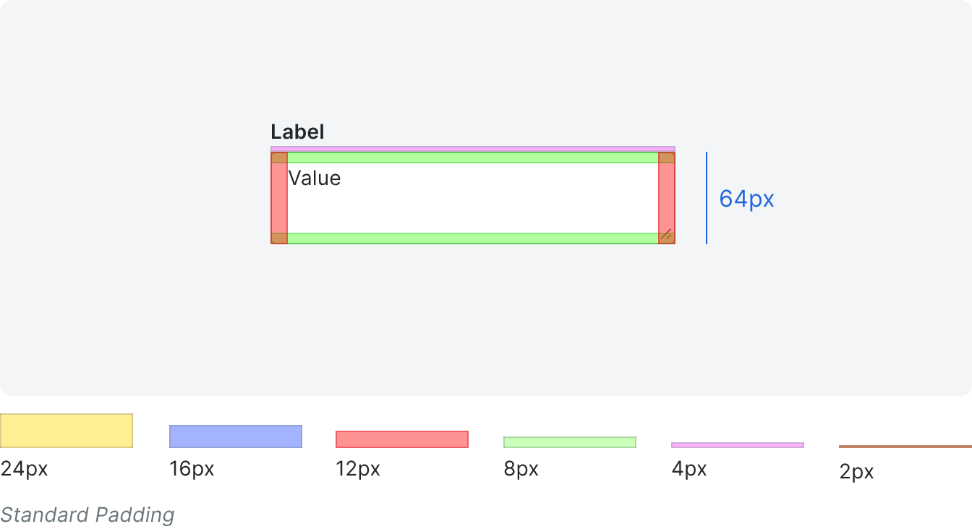The width and height of the screenshot is (972, 529).
Task: Click the green top padding strip
Action: click(x=473, y=158)
